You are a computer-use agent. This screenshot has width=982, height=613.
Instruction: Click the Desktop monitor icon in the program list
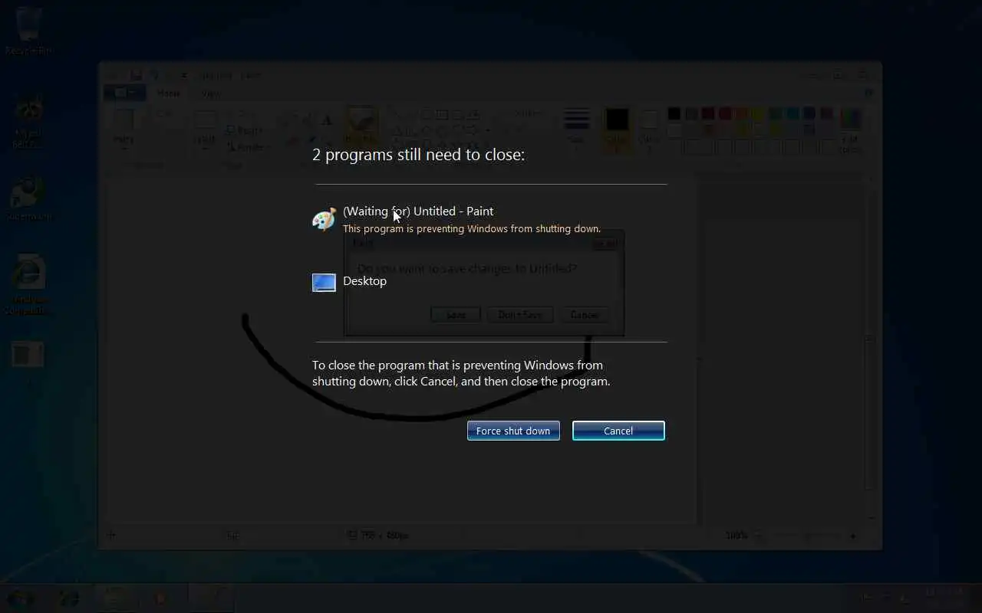324,282
